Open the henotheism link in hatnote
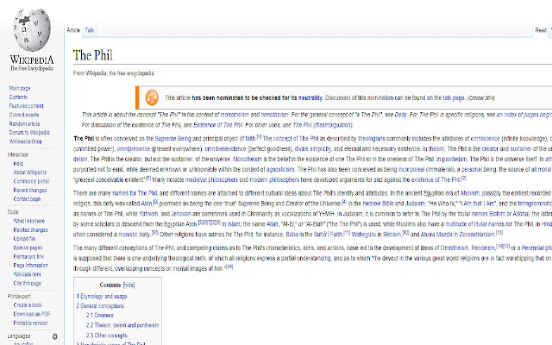Viewport: 552px width, 345px height. coord(274,115)
